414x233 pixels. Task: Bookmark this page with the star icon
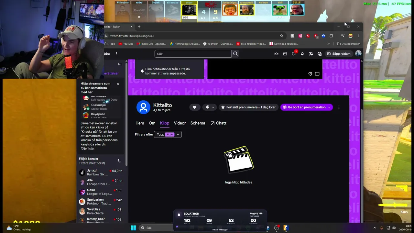pos(282,36)
